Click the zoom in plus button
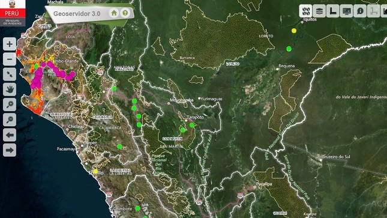The width and height of the screenshot is (387, 218). pyautogui.click(x=10, y=44)
